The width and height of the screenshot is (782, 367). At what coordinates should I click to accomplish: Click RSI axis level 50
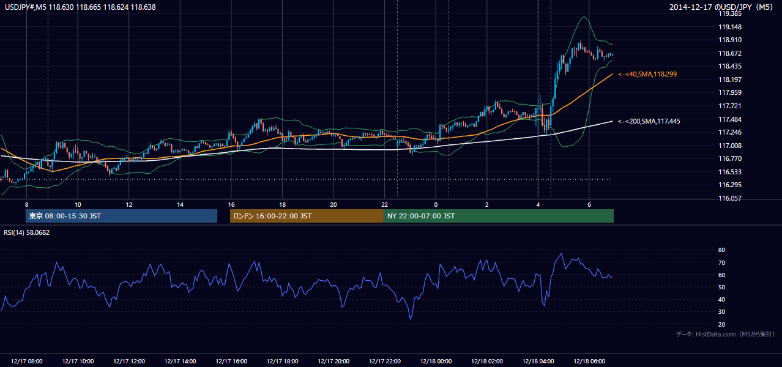pyautogui.click(x=721, y=287)
